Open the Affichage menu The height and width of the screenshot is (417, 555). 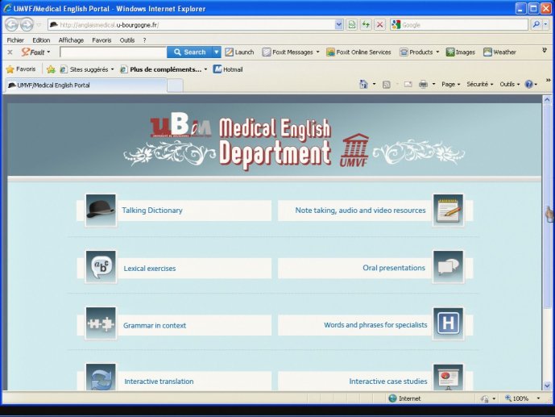coord(71,40)
